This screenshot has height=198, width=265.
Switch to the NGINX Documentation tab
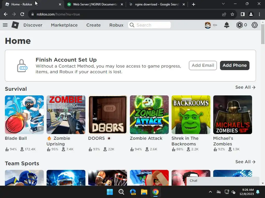(x=95, y=5)
